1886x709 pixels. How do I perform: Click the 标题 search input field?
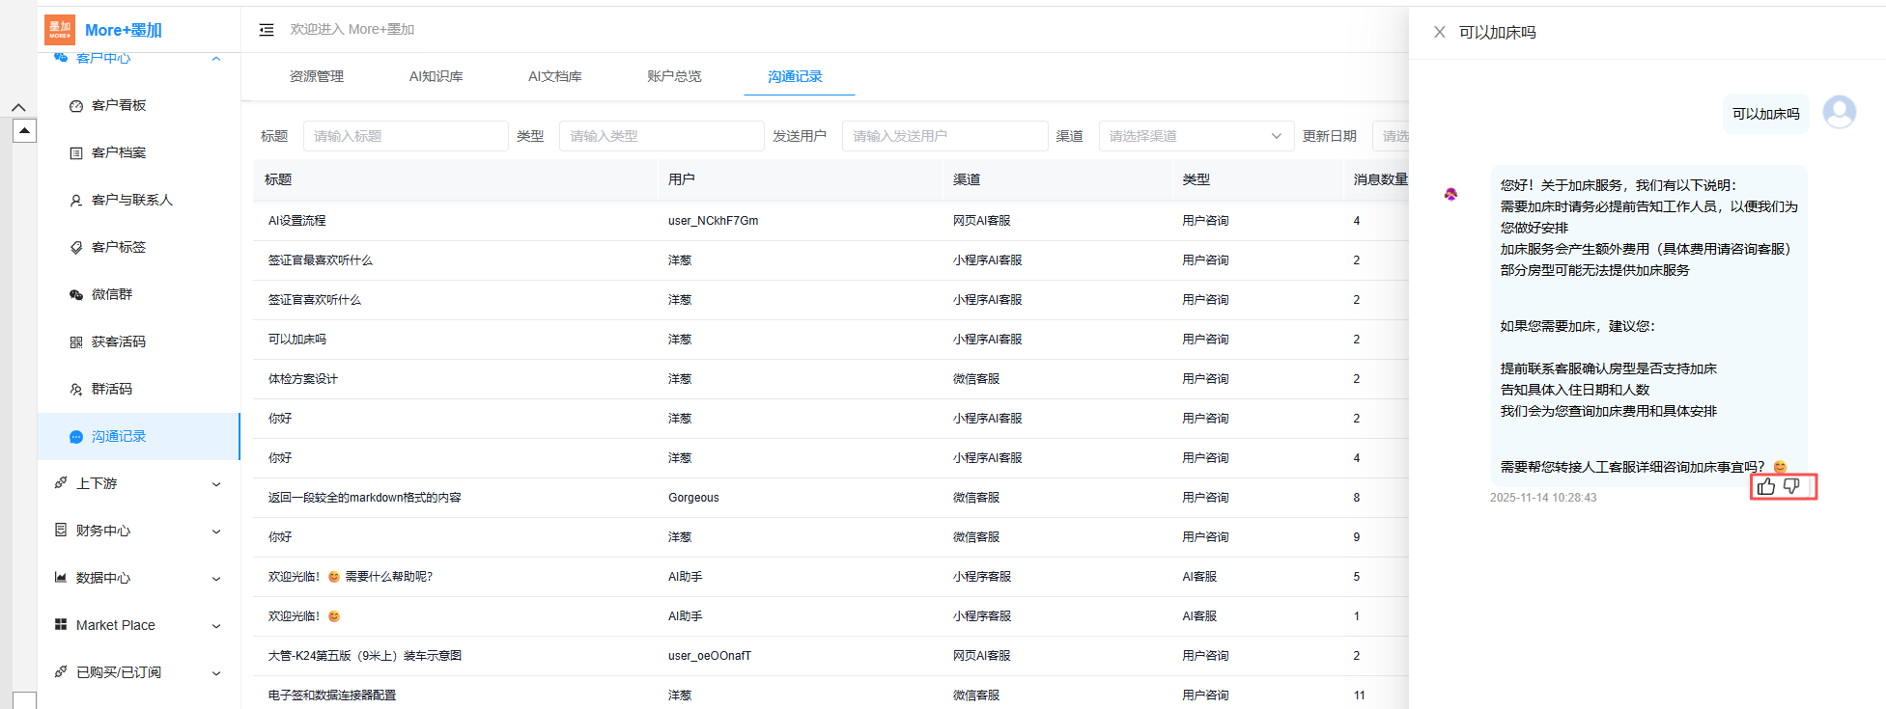point(406,136)
